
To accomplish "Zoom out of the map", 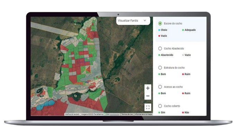I will click(148, 96).
